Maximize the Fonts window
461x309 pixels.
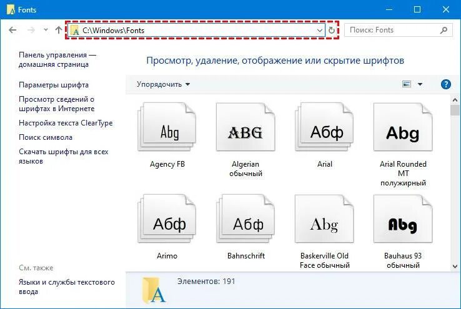click(x=417, y=9)
